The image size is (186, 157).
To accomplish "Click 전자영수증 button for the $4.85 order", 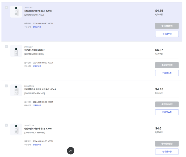I will coord(167,34).
